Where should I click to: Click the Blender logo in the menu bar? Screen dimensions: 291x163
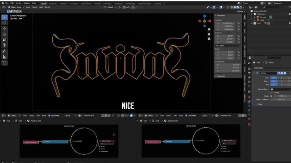[3, 3]
